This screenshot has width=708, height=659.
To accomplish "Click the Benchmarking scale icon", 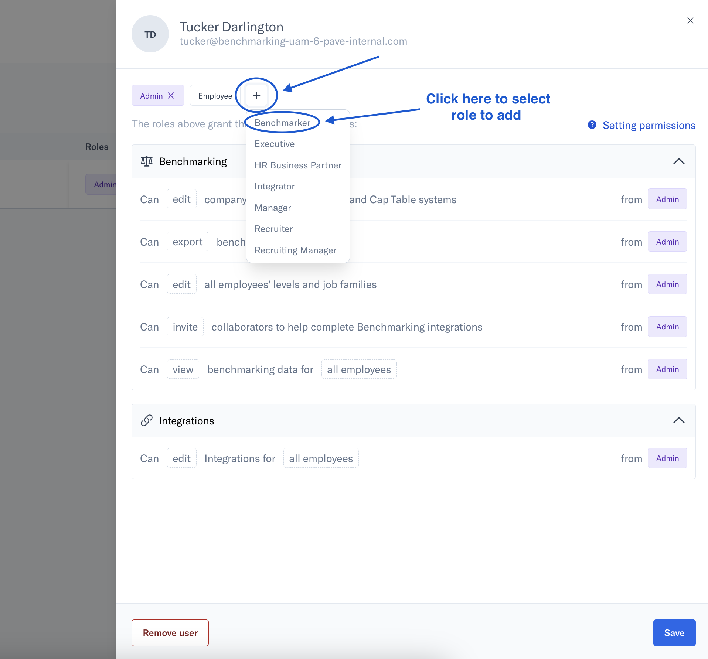I will click(x=147, y=161).
